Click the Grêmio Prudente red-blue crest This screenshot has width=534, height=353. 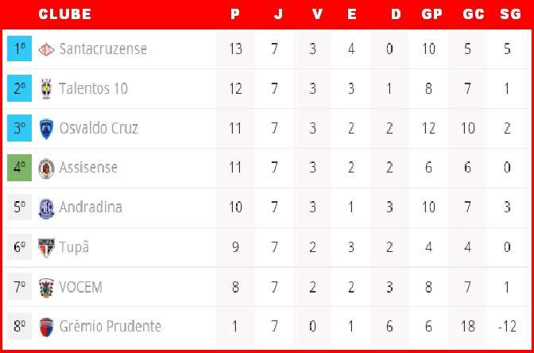[46, 327]
